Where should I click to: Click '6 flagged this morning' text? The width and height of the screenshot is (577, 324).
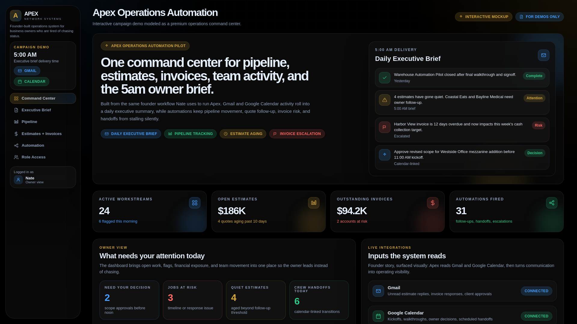(x=118, y=221)
